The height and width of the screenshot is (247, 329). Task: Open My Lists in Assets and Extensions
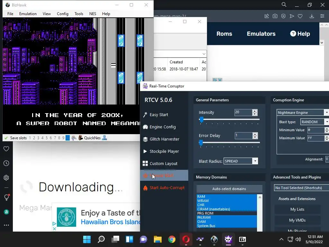297,209
